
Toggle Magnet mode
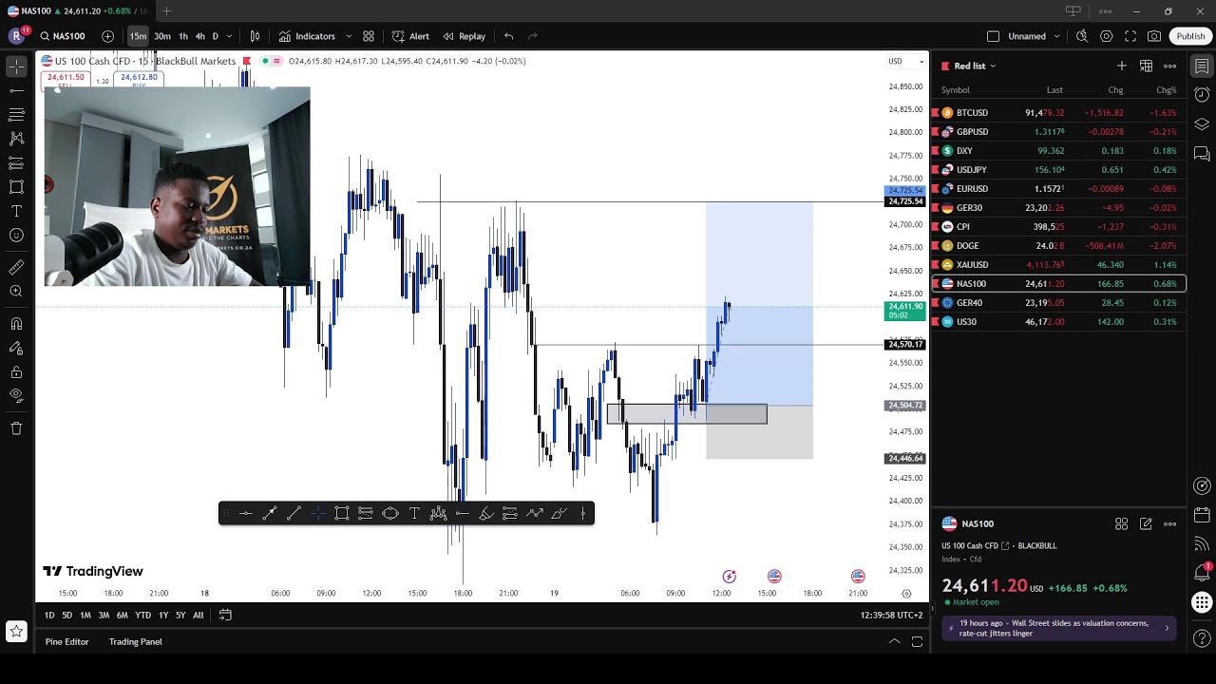[x=16, y=324]
